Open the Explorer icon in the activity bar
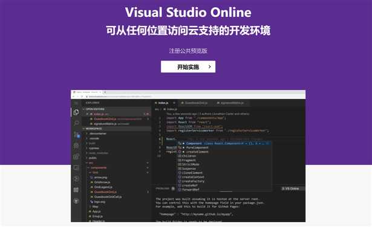The image size is (372, 227). click(76, 112)
